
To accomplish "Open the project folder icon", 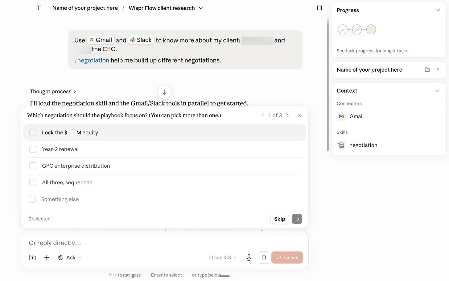I will click(427, 70).
